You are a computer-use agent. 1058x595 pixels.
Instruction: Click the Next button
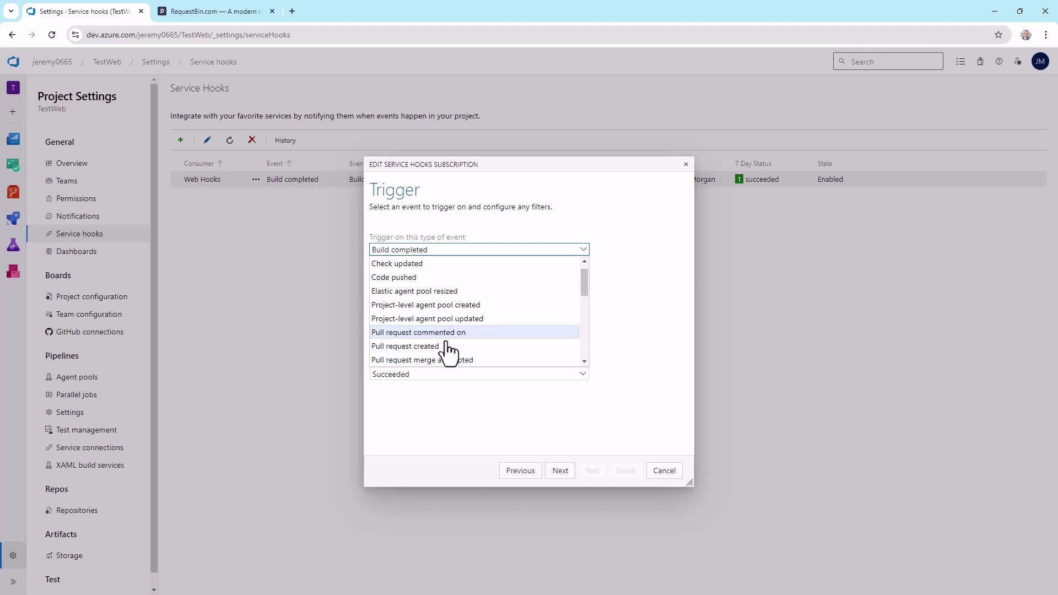click(560, 470)
